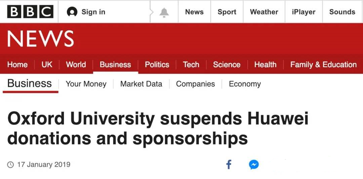Select the Home tab in the red navigation
The height and width of the screenshot is (179, 363).
[17, 64]
